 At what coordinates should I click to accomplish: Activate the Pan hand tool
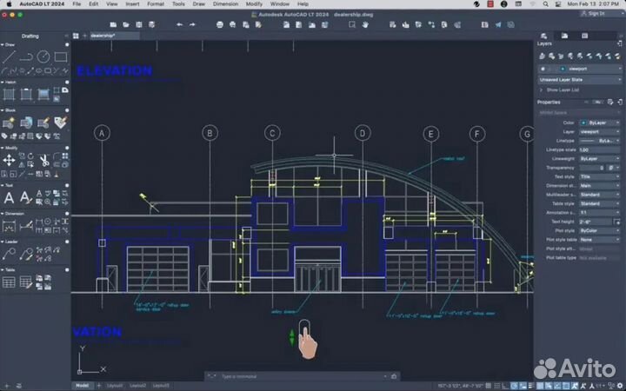(x=365, y=24)
